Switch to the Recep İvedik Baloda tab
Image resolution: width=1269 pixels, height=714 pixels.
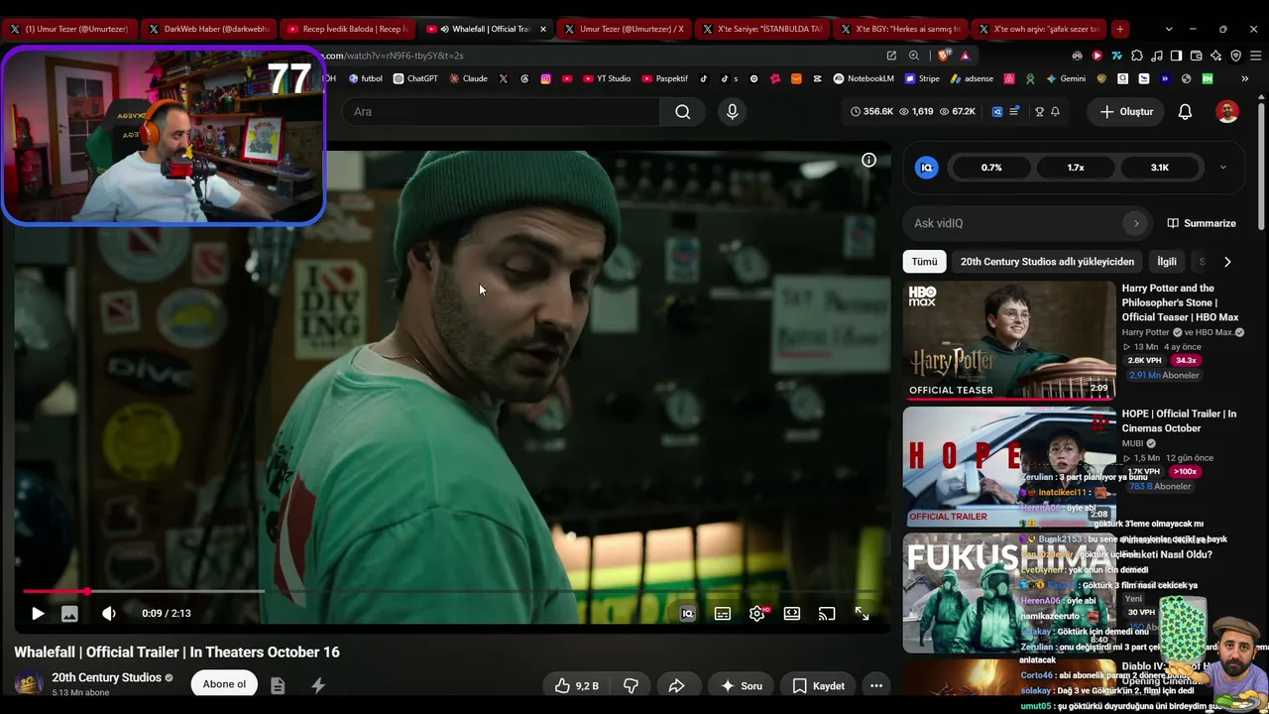(348, 29)
